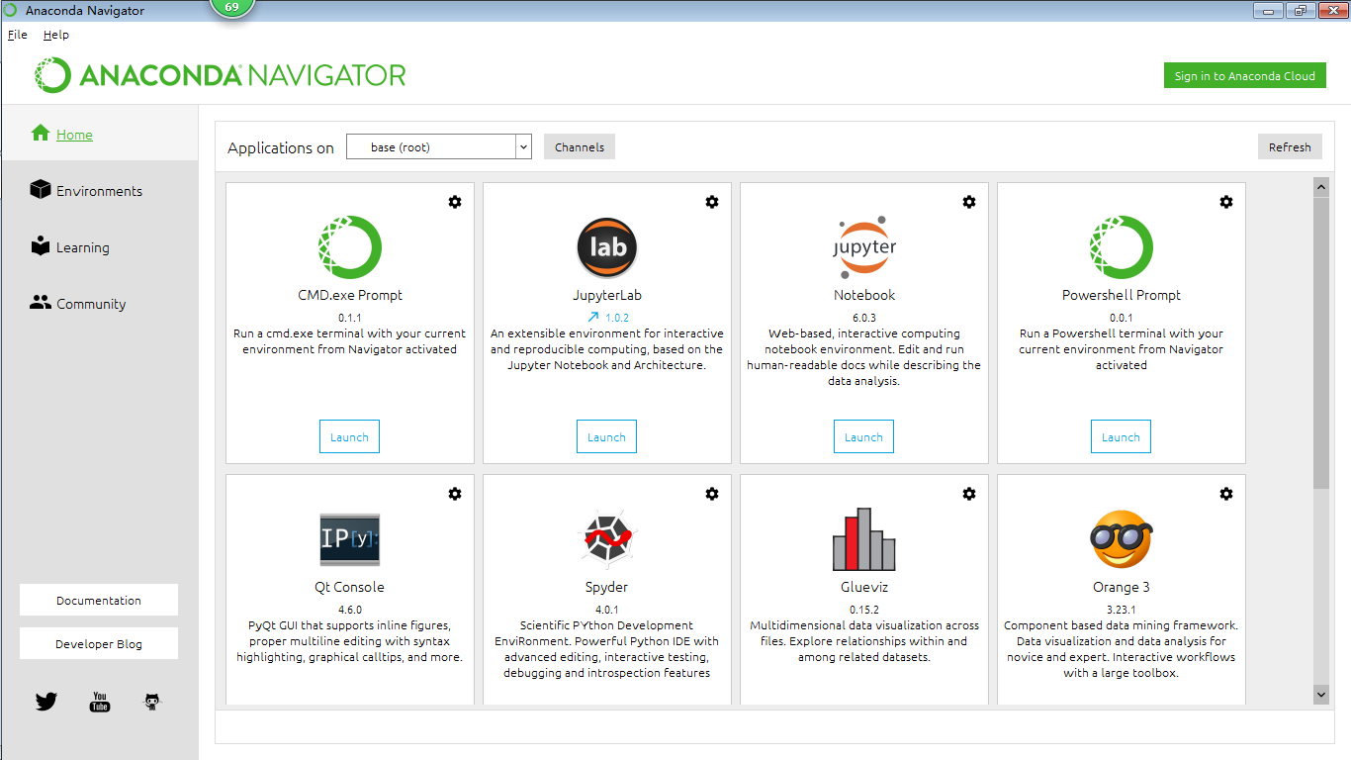The height and width of the screenshot is (760, 1351).
Task: Click the Qt Console IPython icon
Action: tap(350, 539)
